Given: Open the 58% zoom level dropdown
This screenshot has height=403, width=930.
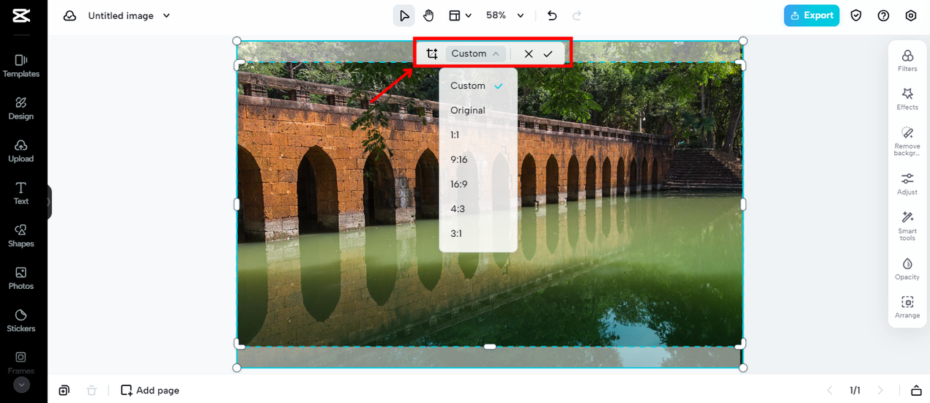Looking at the screenshot, I should [x=505, y=15].
